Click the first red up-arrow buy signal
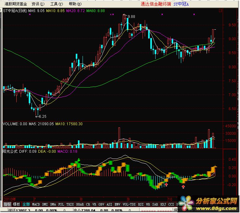 166,184
